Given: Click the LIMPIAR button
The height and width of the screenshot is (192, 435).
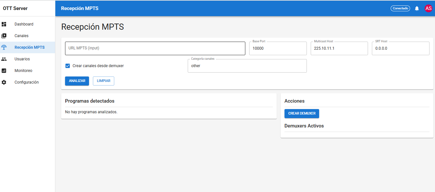Looking at the screenshot, I should (x=104, y=81).
